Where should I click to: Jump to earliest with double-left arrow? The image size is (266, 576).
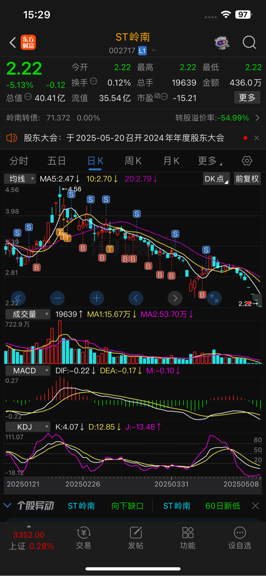18,298
